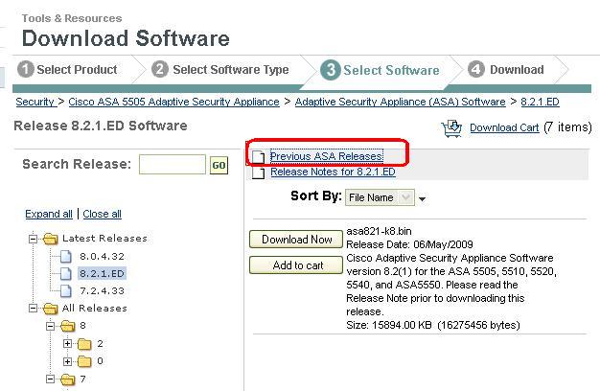This screenshot has height=391, width=600.
Task: Click the step 1 circle icon
Action: (x=26, y=69)
